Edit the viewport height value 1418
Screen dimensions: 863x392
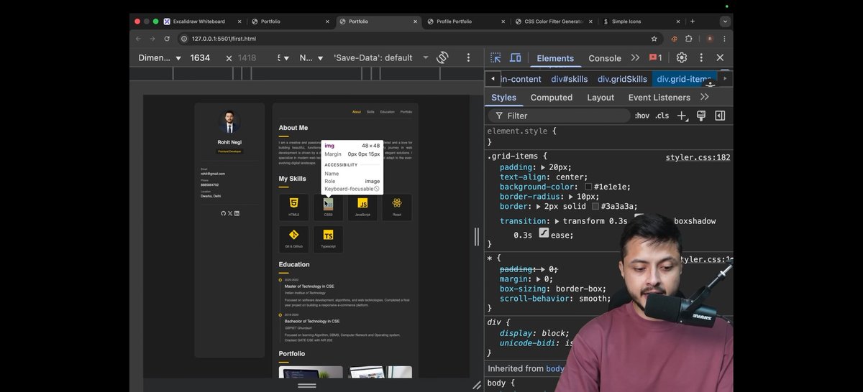point(247,57)
